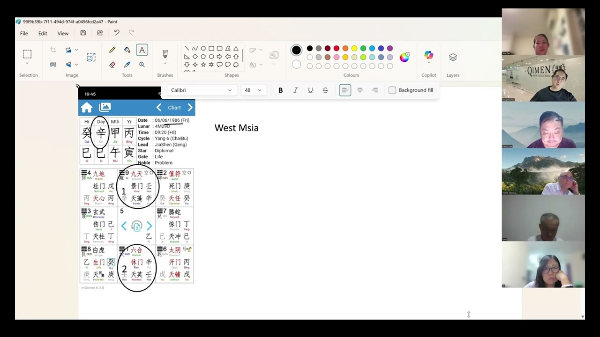This screenshot has width=600, height=337.
Task: Toggle Strikethrough text formatting
Action: click(x=325, y=90)
